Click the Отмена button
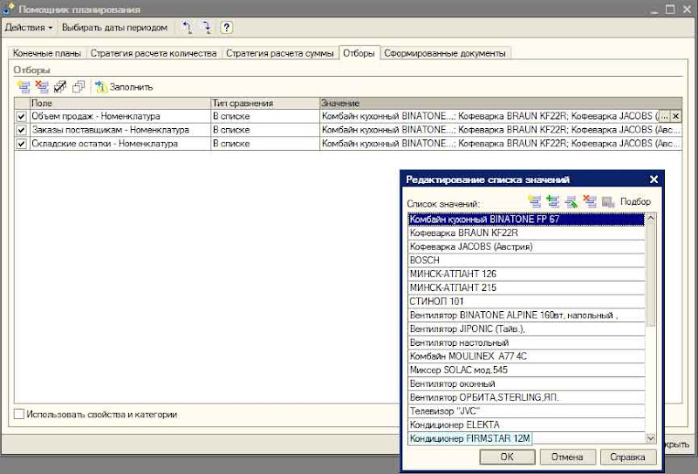This screenshot has width=698, height=474. [x=567, y=457]
